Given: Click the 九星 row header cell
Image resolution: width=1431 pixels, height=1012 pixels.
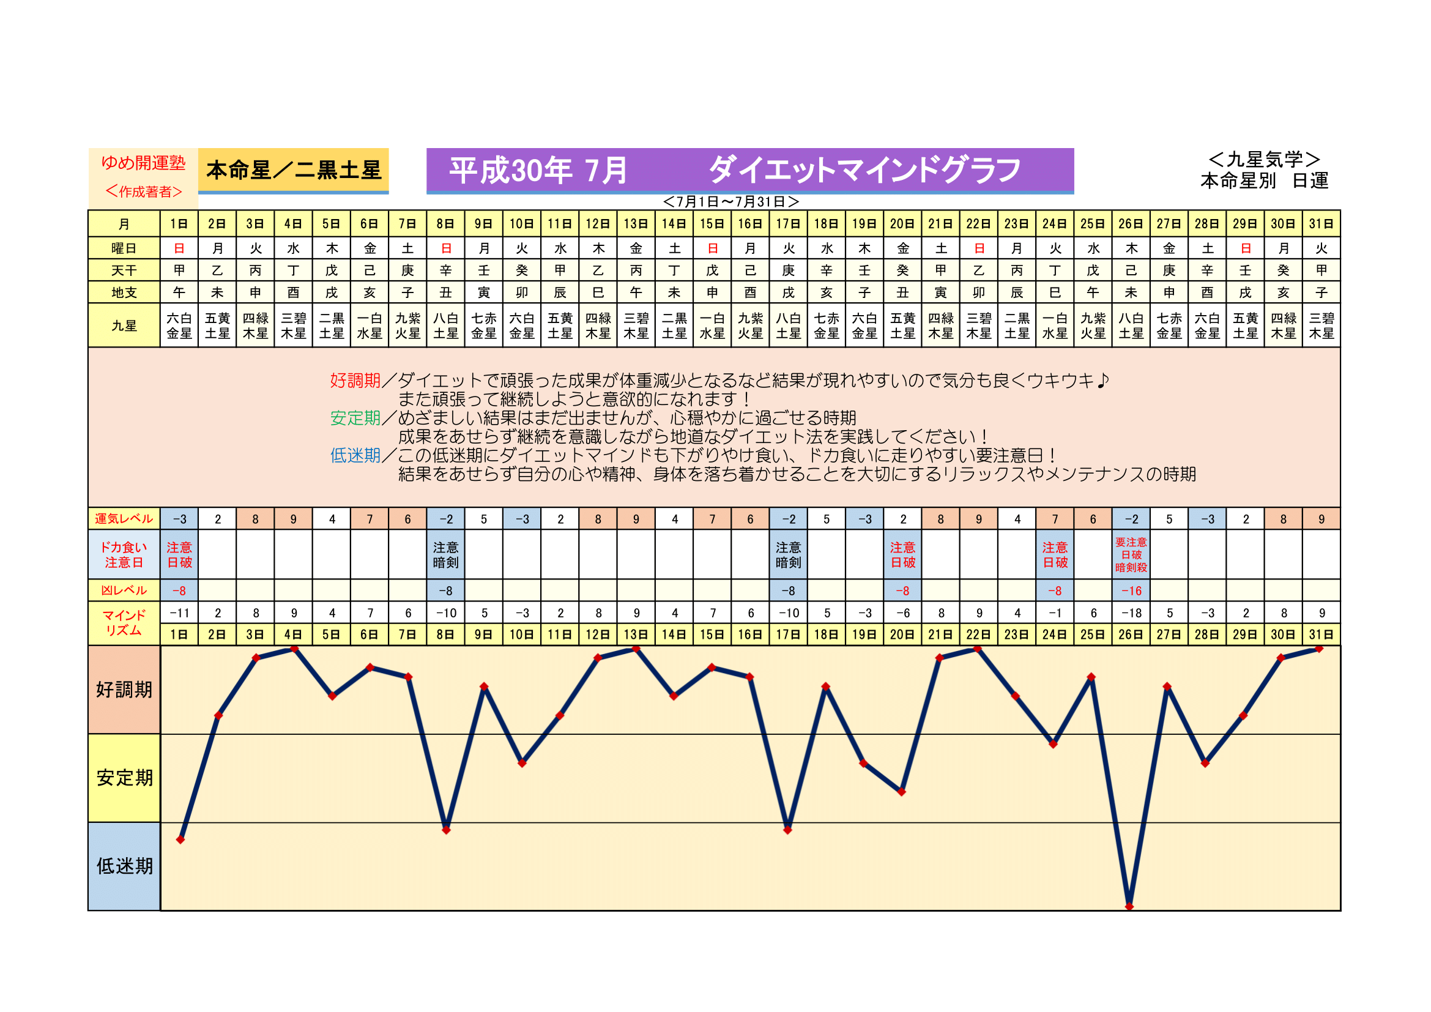Looking at the screenshot, I should click(x=124, y=326).
